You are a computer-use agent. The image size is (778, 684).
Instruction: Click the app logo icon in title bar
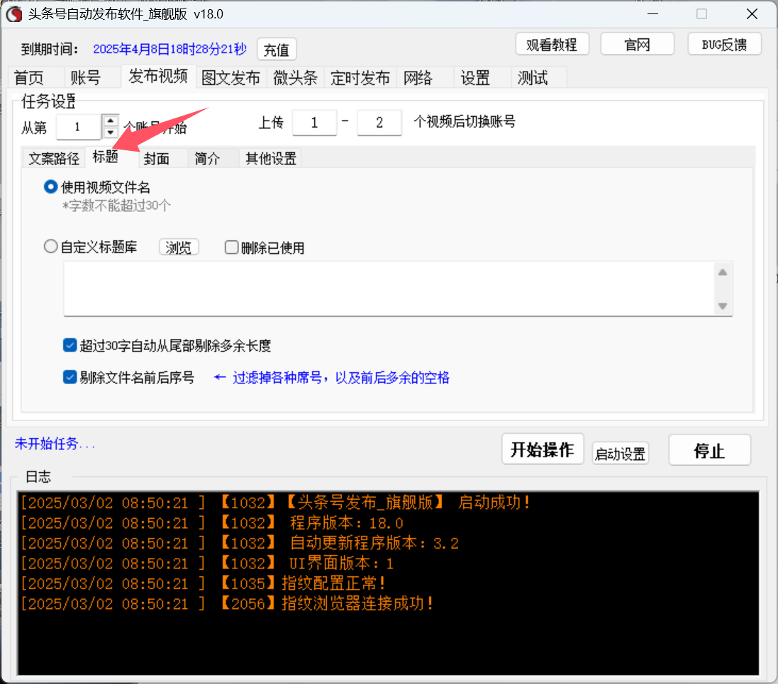point(14,14)
